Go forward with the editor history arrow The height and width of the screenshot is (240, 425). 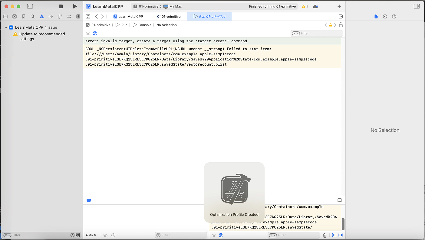[103, 17]
